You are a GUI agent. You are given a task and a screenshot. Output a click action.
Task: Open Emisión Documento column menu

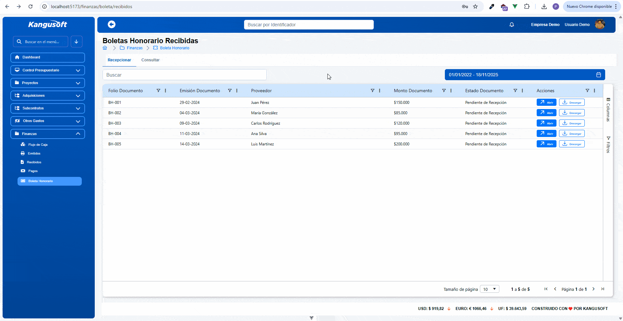pos(237,91)
